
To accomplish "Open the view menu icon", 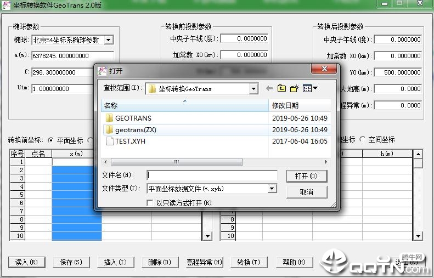I will [x=310, y=88].
